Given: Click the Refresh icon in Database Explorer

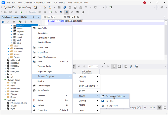Looking at the screenshot, I should tap(3, 22).
